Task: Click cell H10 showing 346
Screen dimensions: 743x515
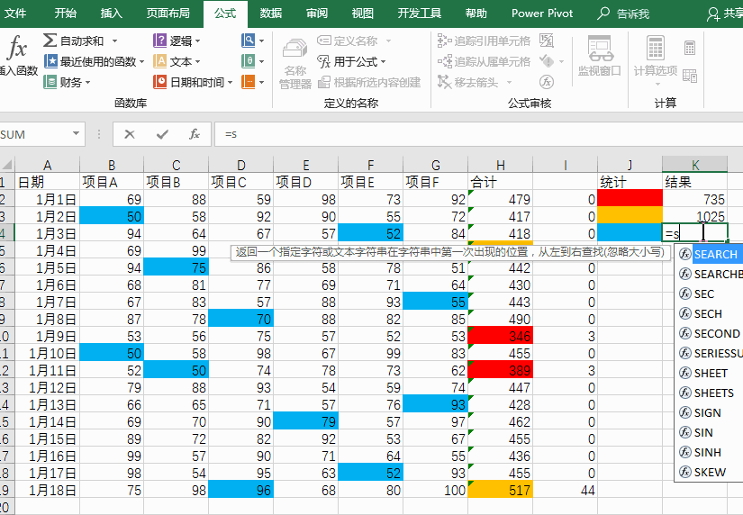Action: [501, 336]
